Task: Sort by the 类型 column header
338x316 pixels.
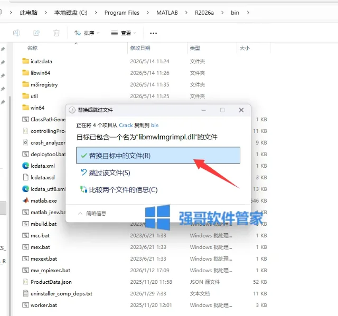Action: click(195, 48)
